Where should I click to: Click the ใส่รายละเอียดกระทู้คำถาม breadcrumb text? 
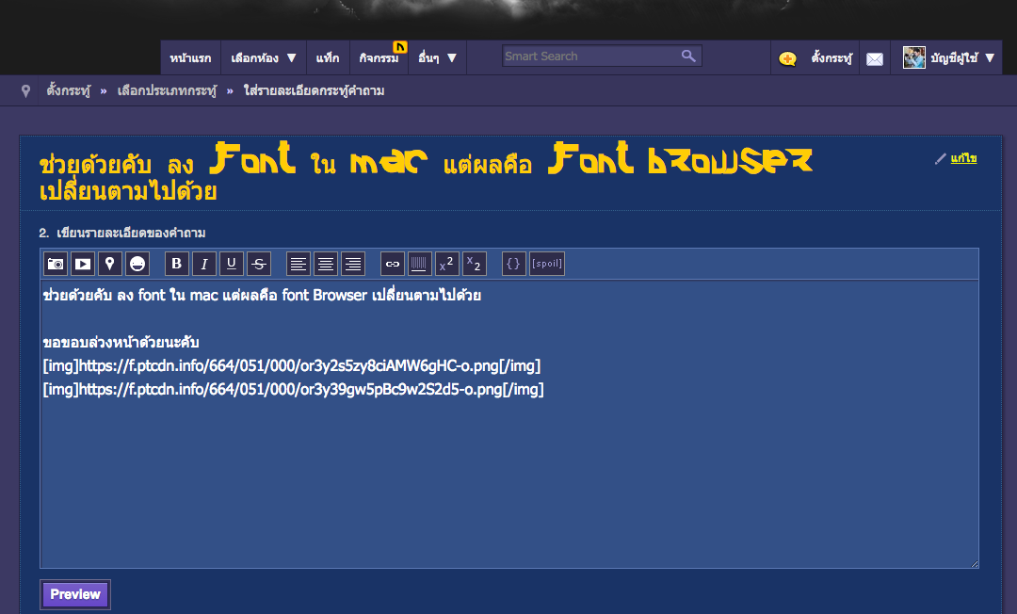[314, 90]
